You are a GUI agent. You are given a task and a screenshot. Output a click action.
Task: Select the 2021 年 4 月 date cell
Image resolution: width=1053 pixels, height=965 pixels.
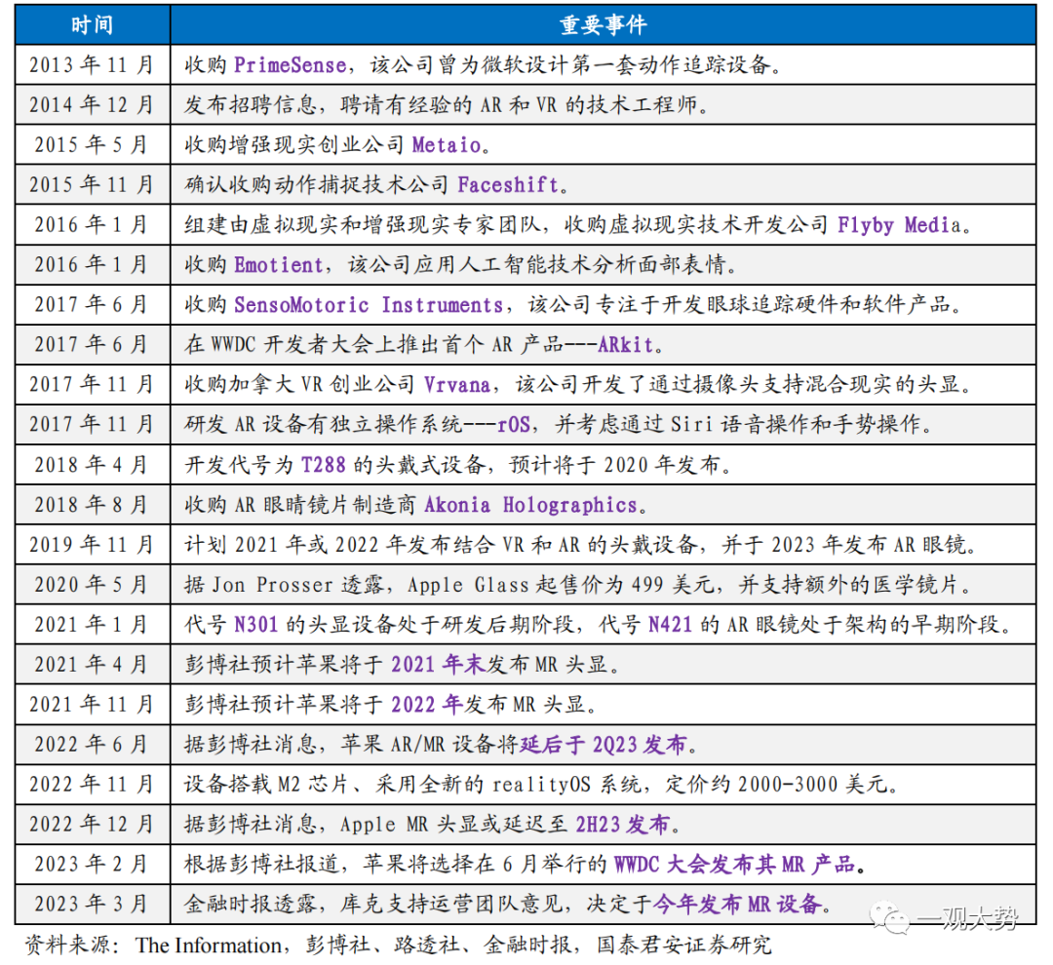(x=93, y=664)
